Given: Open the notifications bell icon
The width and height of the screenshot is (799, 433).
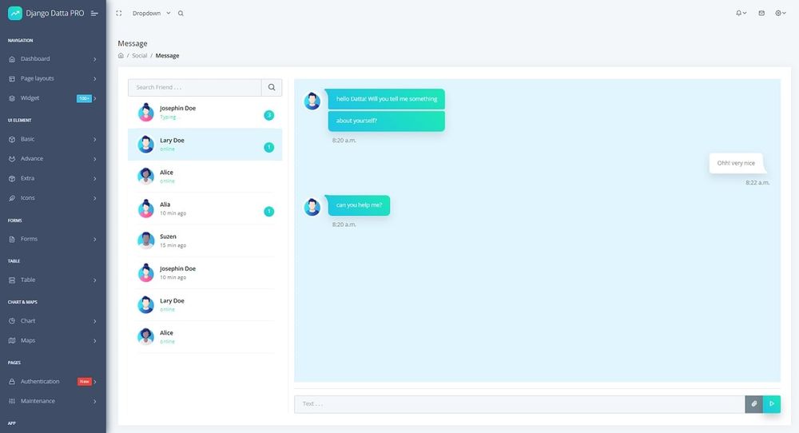Looking at the screenshot, I should coord(740,14).
